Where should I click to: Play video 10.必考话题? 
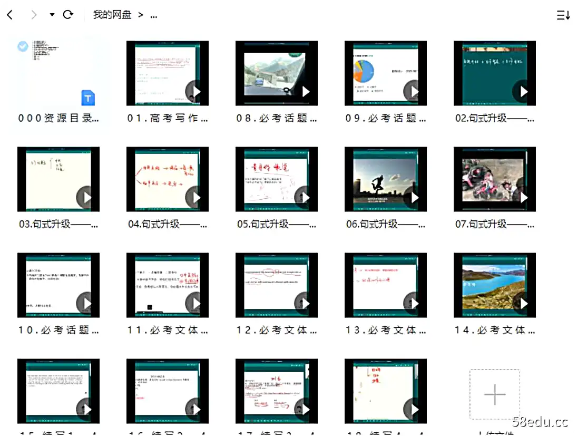[x=58, y=285]
